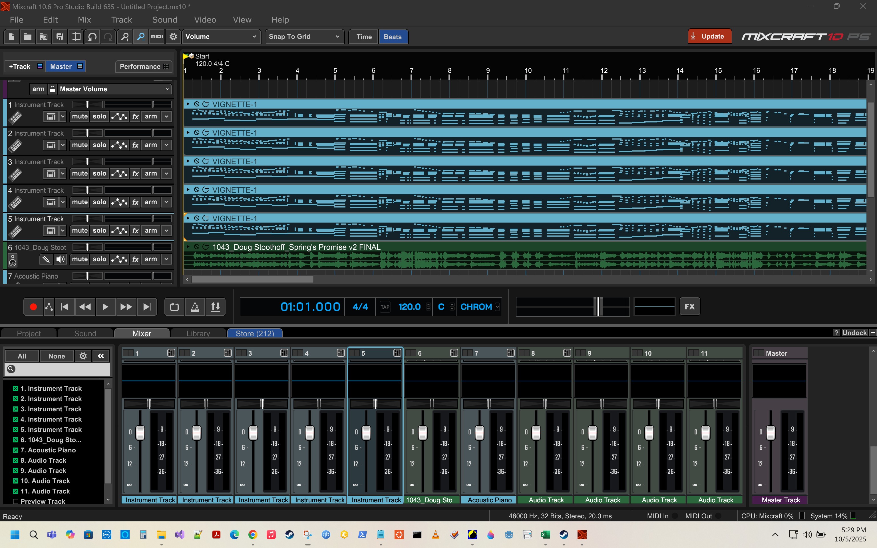The height and width of the screenshot is (548, 877).
Task: Click the Undock button
Action: (x=854, y=333)
